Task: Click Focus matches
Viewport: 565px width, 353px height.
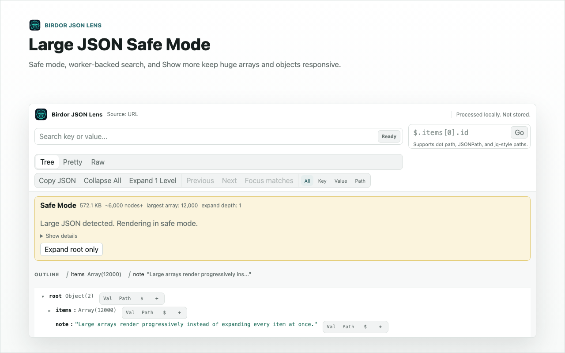Action: point(269,180)
